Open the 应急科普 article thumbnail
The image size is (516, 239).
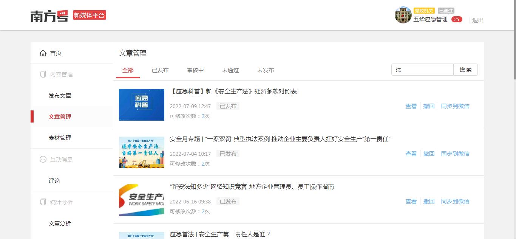(x=142, y=105)
